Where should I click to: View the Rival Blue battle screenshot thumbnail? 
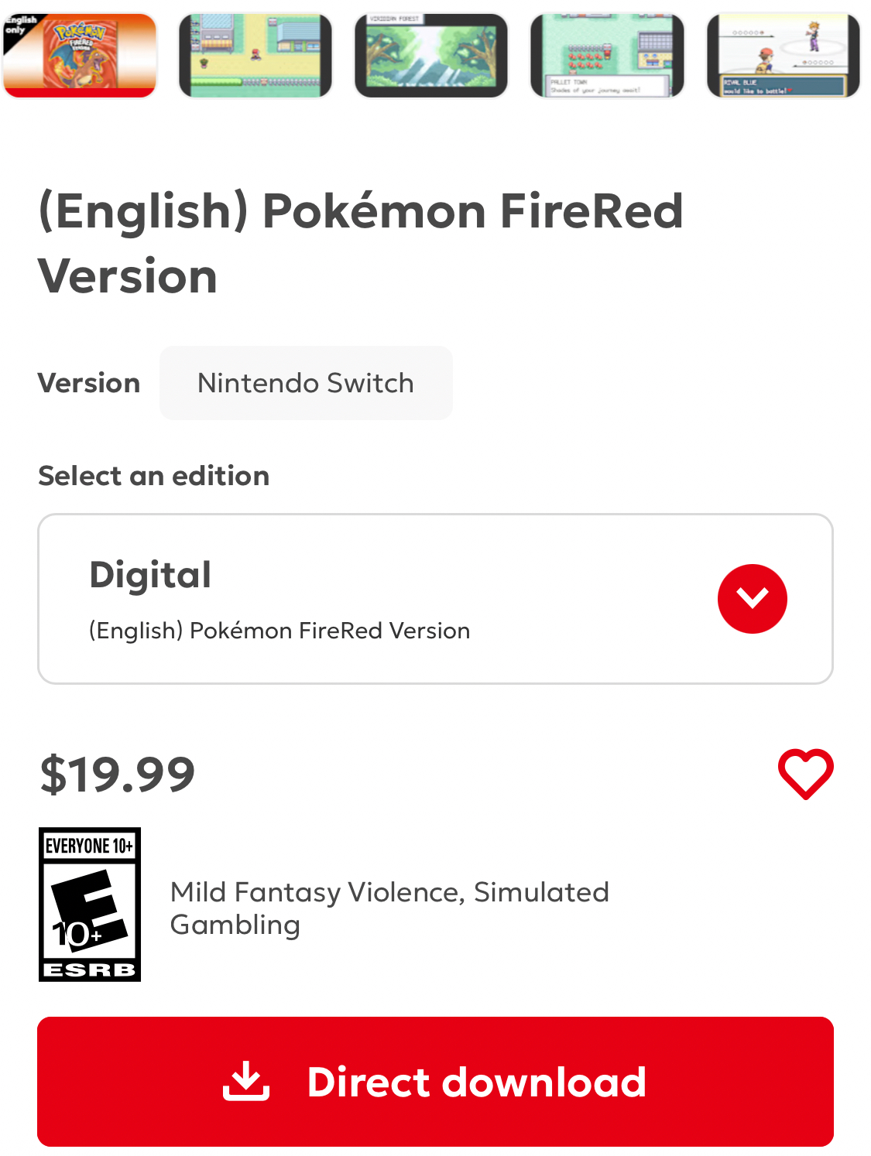click(x=783, y=56)
